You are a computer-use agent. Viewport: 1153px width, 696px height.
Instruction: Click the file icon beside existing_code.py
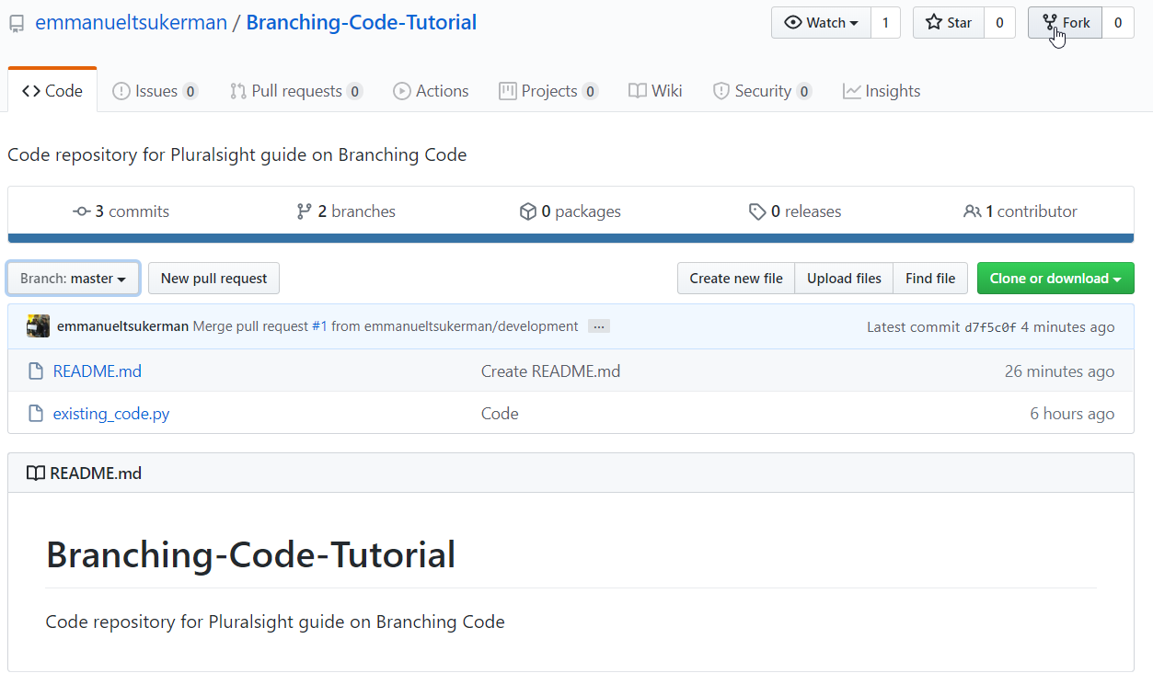click(36, 414)
